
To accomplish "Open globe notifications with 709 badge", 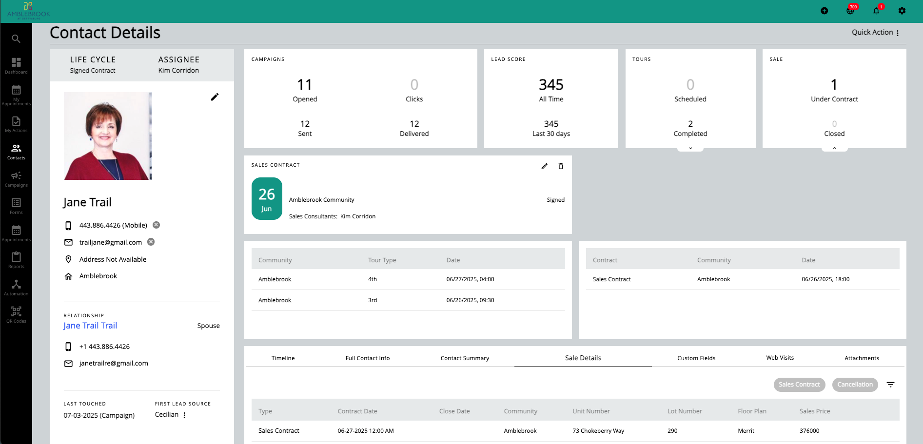I will pos(851,10).
